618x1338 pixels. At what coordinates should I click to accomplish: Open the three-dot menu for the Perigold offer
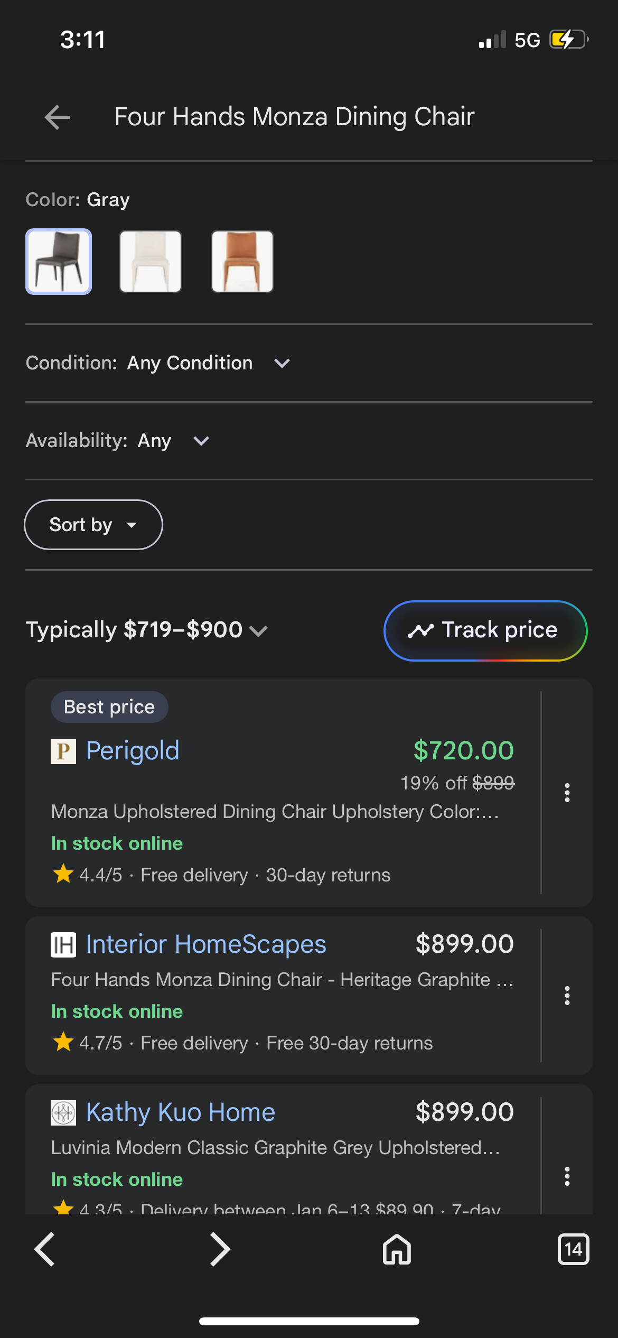coord(567,792)
